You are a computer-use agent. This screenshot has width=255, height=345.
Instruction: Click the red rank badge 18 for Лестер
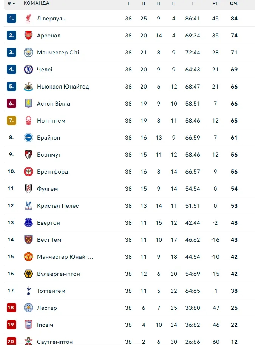11,308
